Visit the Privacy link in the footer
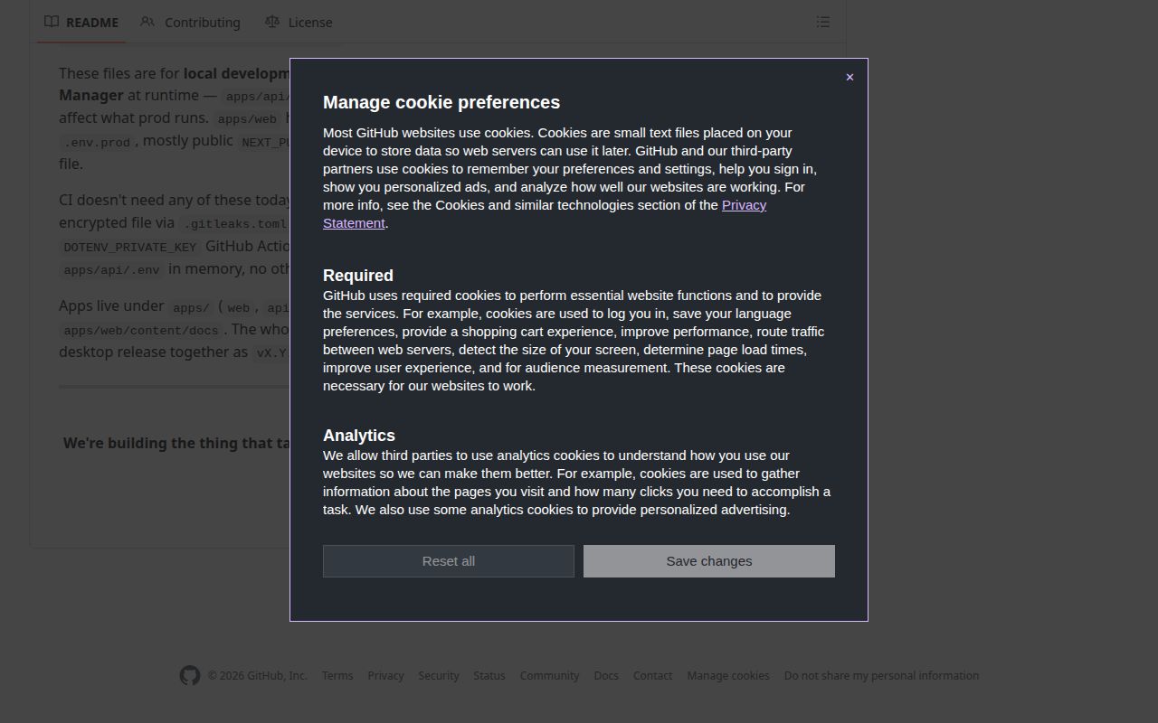 pyautogui.click(x=385, y=676)
